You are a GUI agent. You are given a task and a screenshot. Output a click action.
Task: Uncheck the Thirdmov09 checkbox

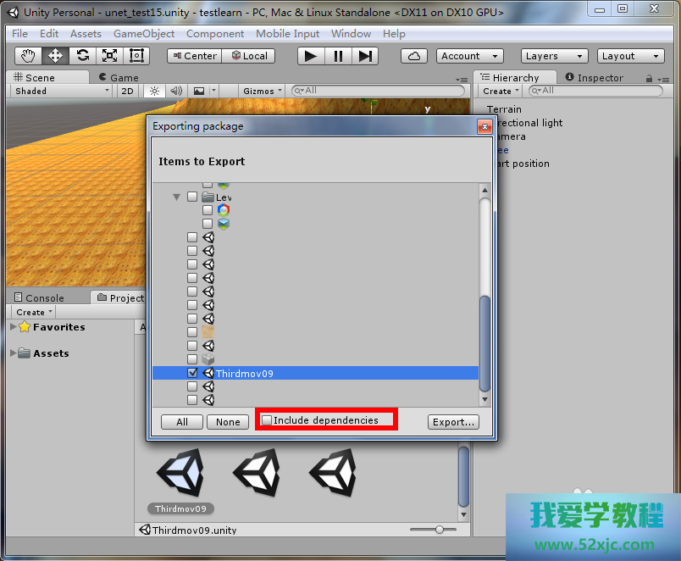coord(192,373)
